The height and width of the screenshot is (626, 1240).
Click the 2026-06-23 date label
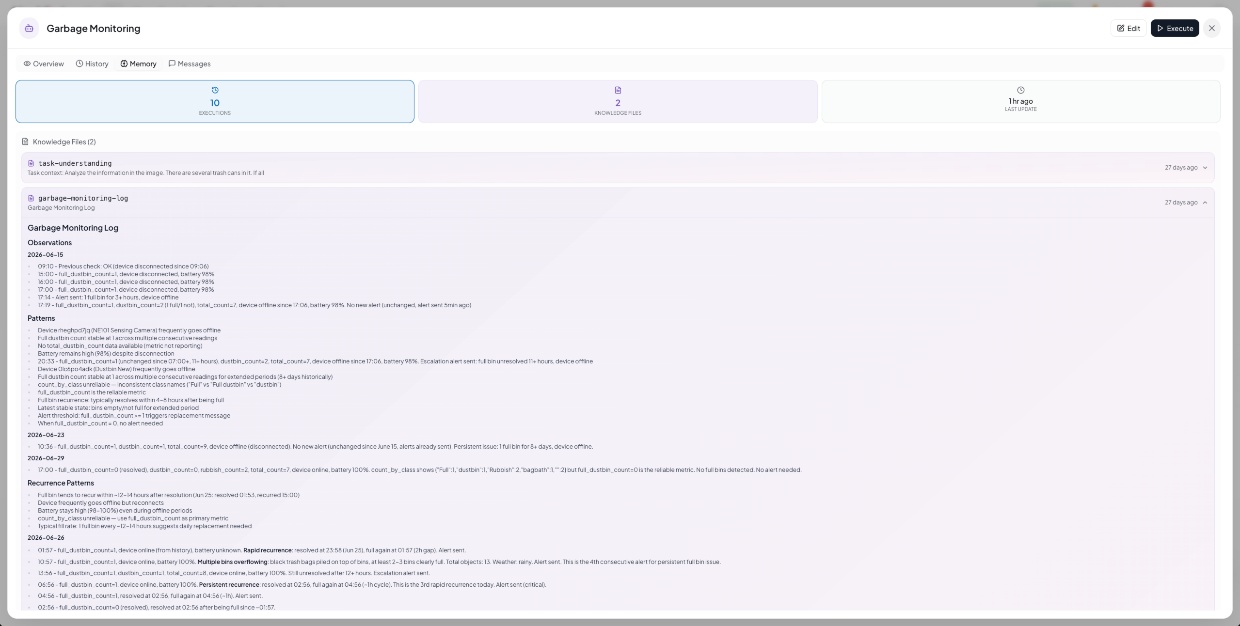46,435
